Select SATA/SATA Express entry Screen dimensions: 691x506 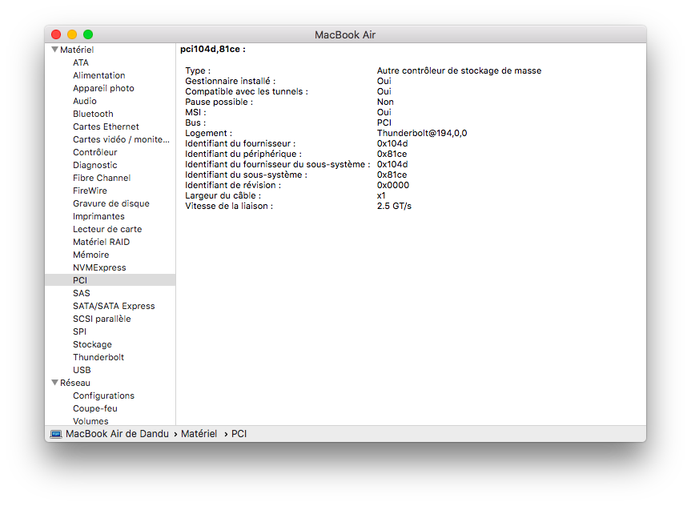pos(114,306)
